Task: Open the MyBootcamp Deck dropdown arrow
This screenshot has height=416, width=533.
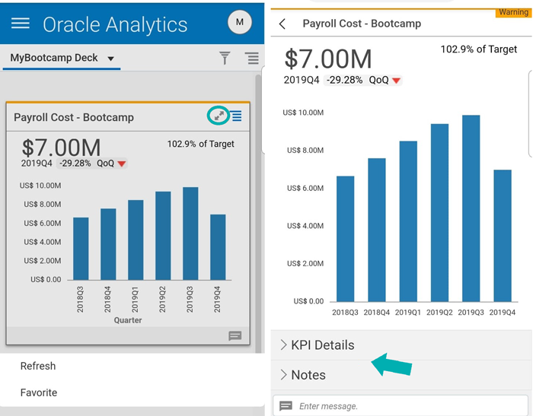Action: click(110, 59)
